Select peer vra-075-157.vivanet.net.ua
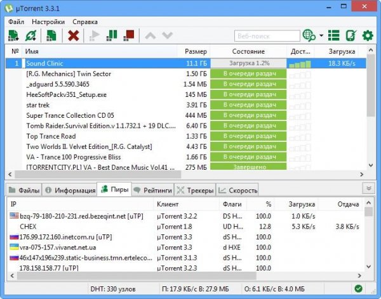 point(185,247)
